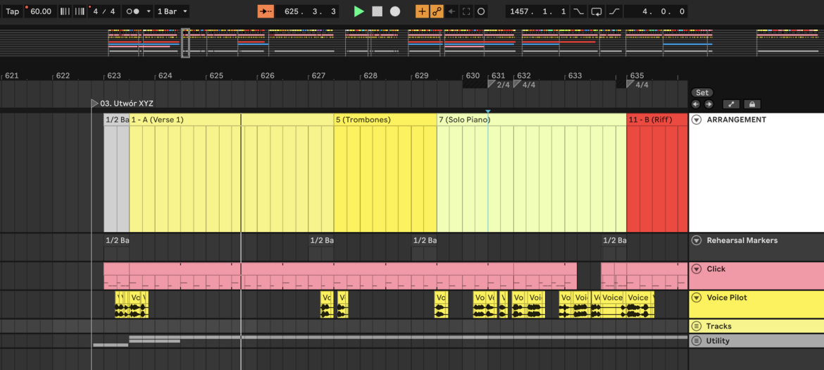Select the Rehearsal Markers track name
The height and width of the screenshot is (370, 824).
(742, 241)
